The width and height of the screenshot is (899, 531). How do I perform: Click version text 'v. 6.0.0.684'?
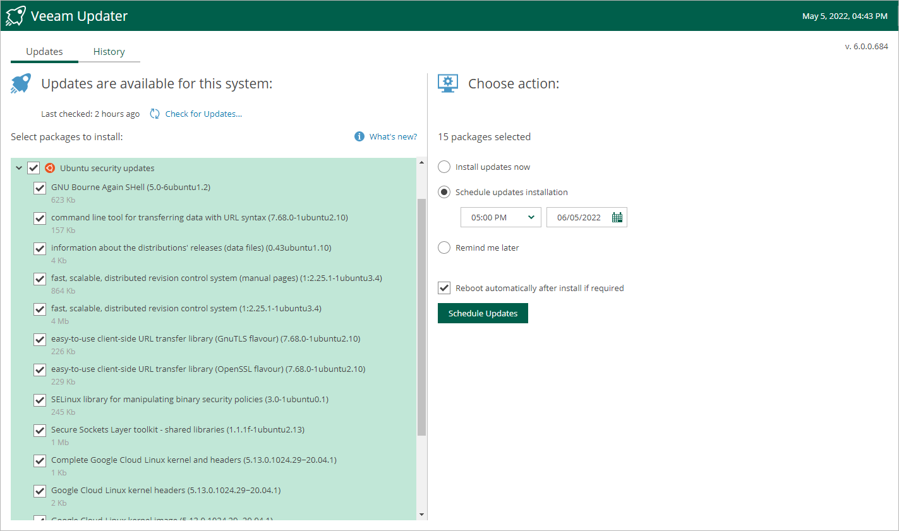(x=866, y=46)
